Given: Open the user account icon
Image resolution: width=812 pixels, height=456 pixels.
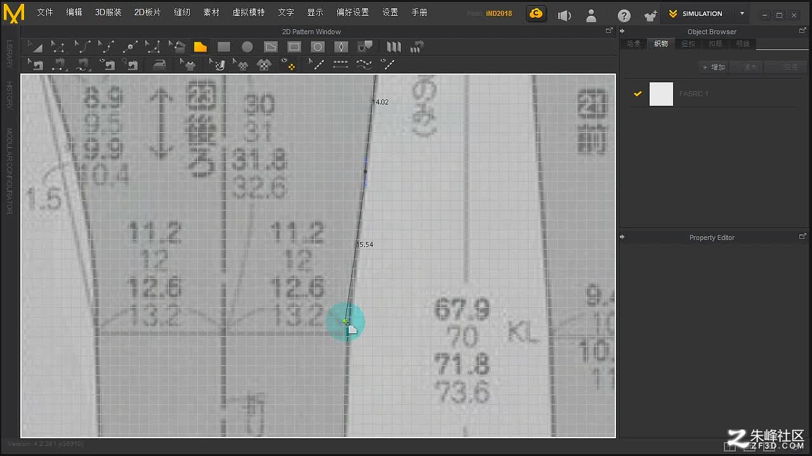Looking at the screenshot, I should click(591, 15).
